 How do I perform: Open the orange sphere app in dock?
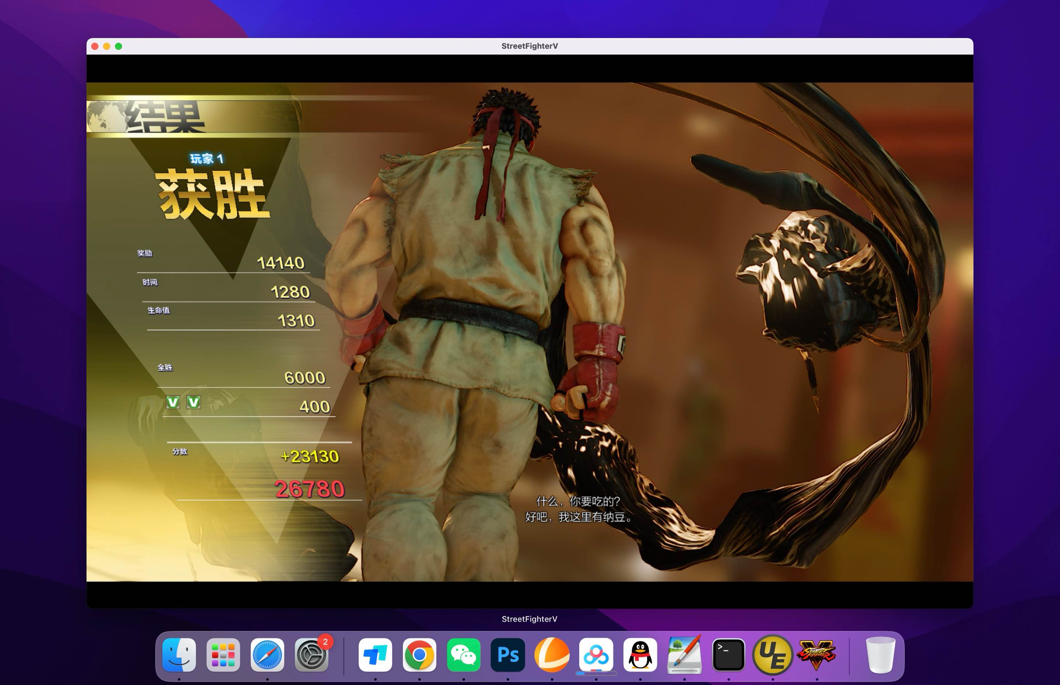click(x=552, y=655)
